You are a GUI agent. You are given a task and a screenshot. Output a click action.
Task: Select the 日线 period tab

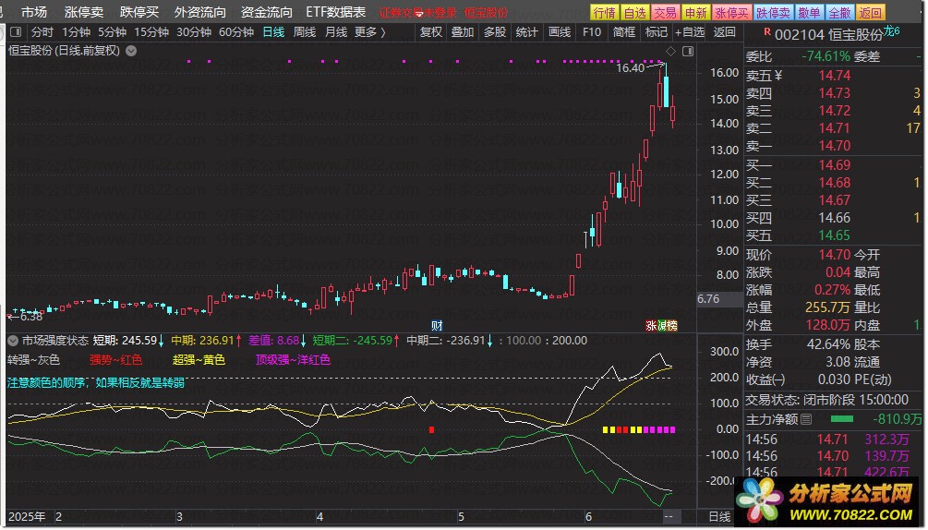pos(273,32)
